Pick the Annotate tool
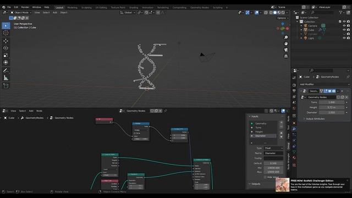 pos(6,70)
